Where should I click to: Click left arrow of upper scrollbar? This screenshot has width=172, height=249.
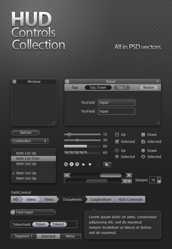click(67, 175)
